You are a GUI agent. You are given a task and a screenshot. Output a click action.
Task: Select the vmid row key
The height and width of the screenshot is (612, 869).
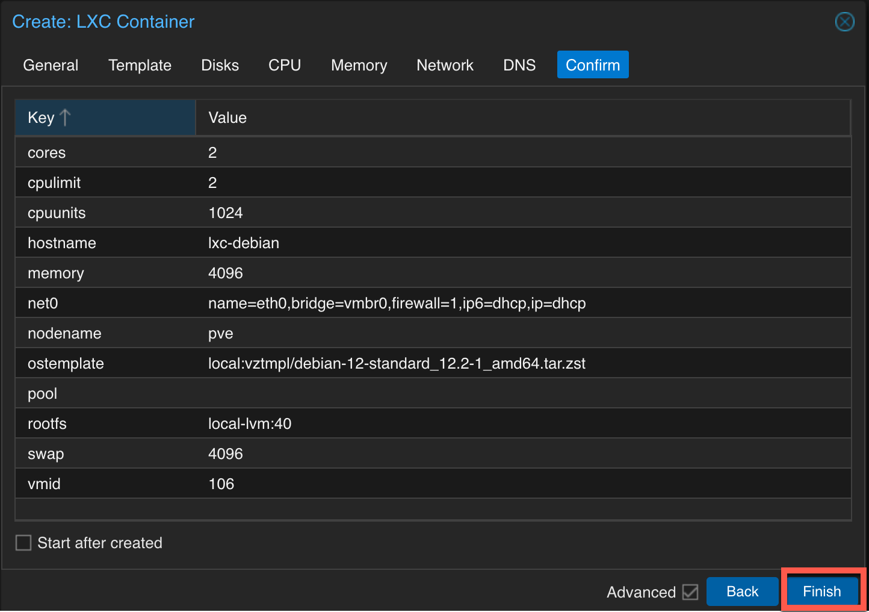(x=44, y=484)
